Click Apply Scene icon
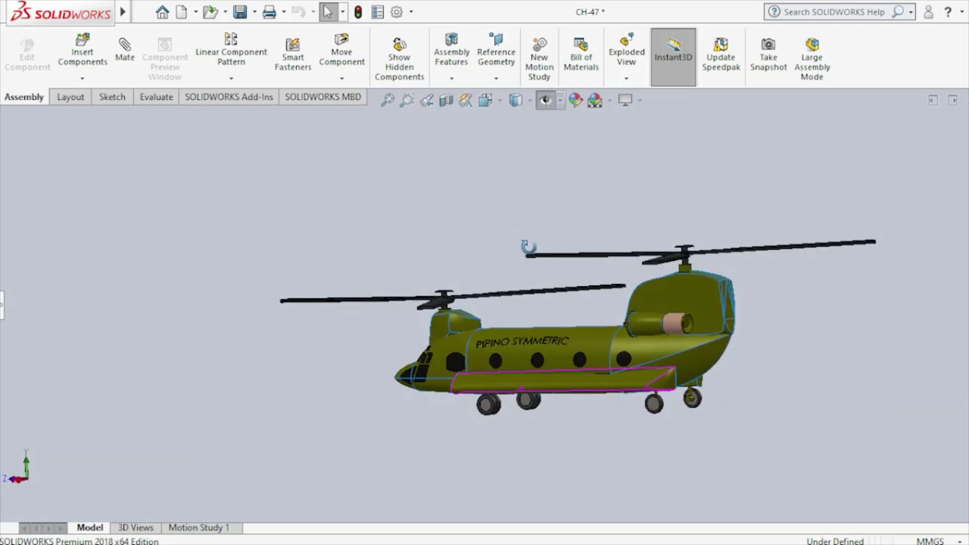This screenshot has width=969, height=545. pos(595,100)
